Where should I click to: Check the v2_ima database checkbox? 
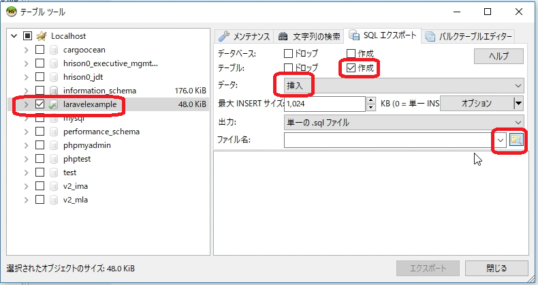[39, 185]
